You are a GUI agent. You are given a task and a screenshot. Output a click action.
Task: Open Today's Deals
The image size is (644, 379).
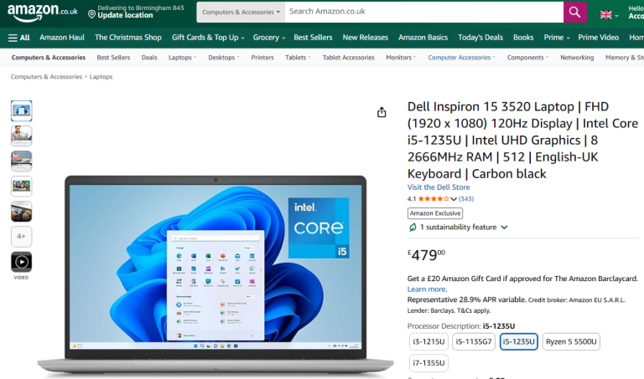(480, 38)
